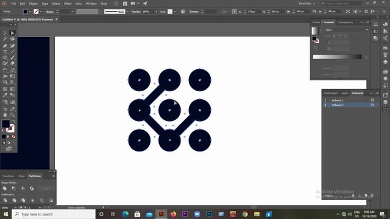The height and width of the screenshot is (219, 390).
Task: Select the Column Graph tool
Action: click(12, 102)
